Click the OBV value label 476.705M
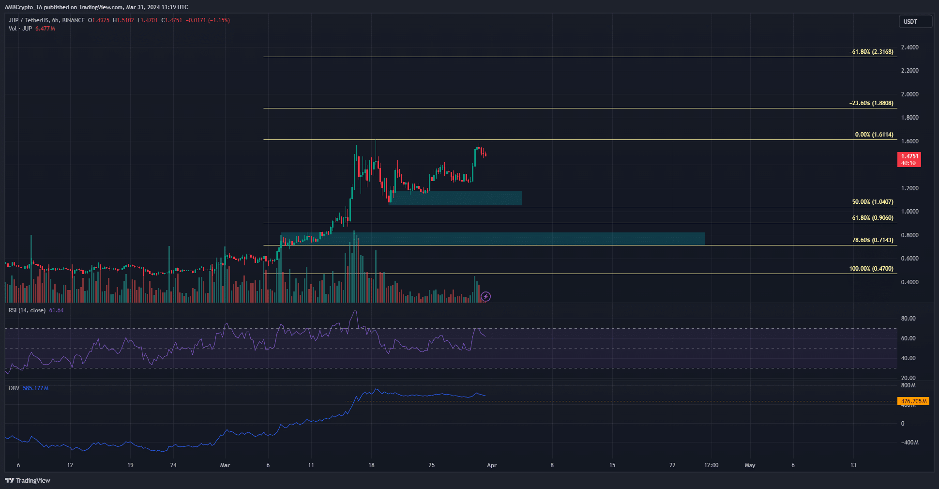This screenshot has height=489, width=939. pos(913,401)
